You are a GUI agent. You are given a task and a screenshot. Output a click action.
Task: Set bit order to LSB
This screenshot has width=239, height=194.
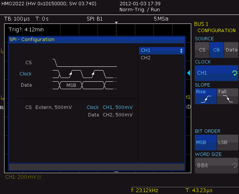coord(227,143)
